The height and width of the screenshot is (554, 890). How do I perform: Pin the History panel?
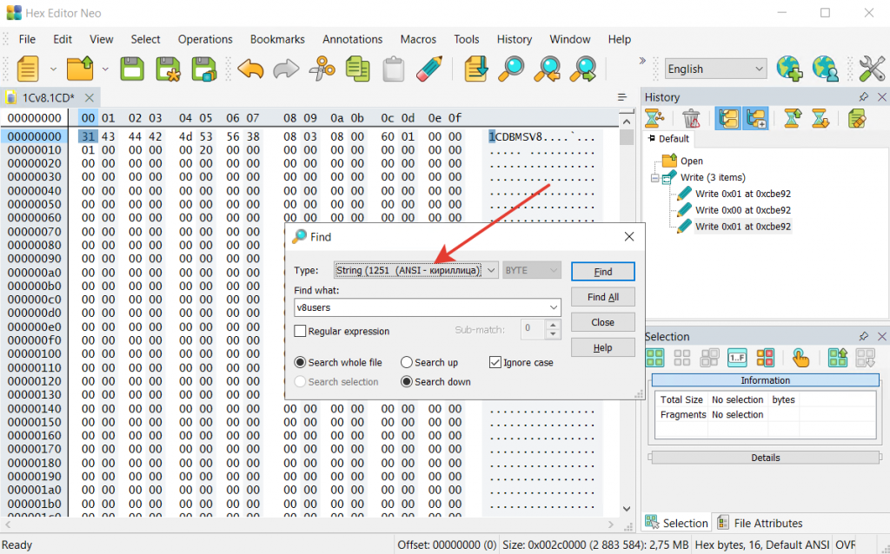click(863, 97)
